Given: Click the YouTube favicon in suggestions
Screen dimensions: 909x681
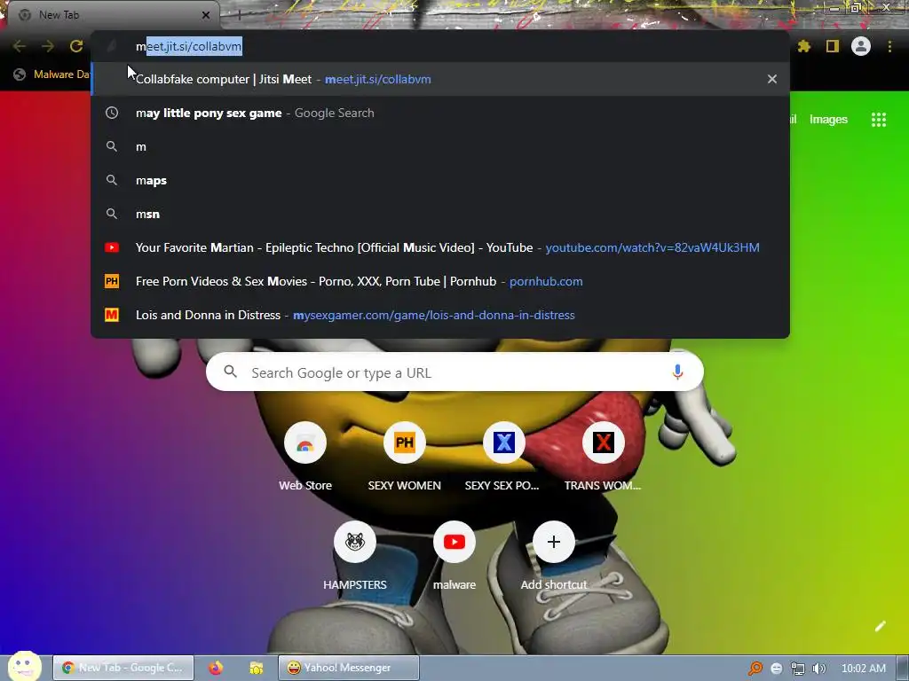Looking at the screenshot, I should [x=112, y=247].
